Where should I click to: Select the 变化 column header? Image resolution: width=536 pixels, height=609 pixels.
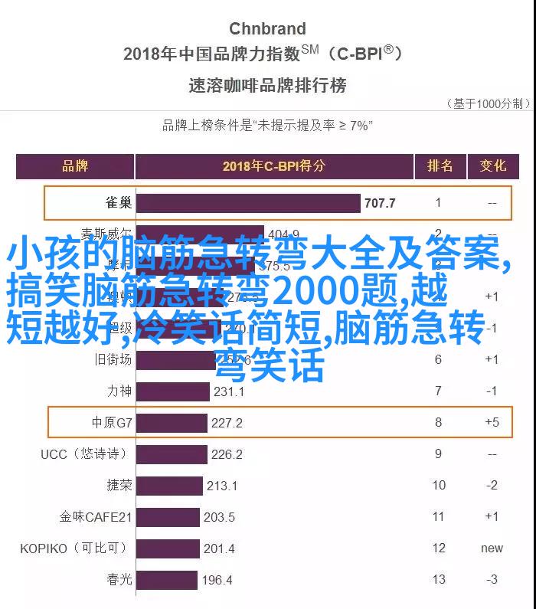tap(492, 166)
